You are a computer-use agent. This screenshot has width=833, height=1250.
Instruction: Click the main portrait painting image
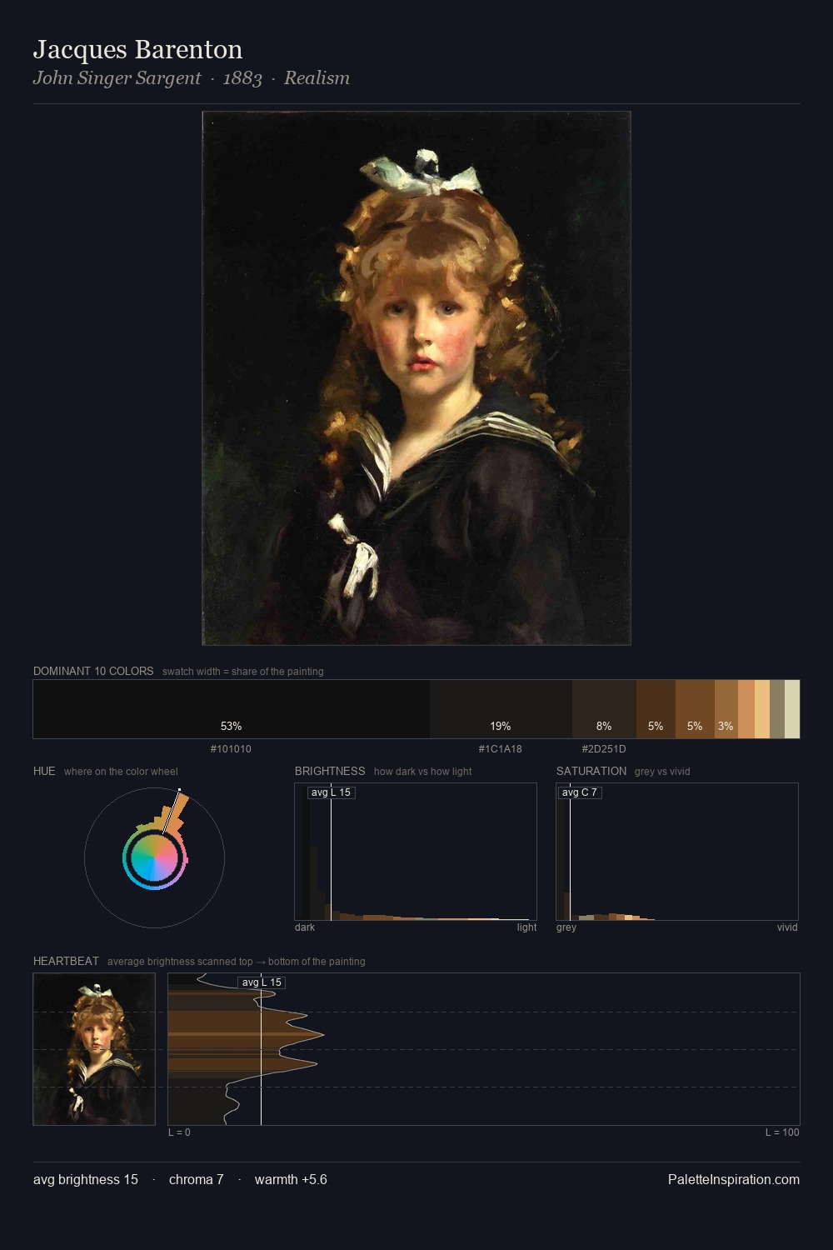tap(416, 378)
